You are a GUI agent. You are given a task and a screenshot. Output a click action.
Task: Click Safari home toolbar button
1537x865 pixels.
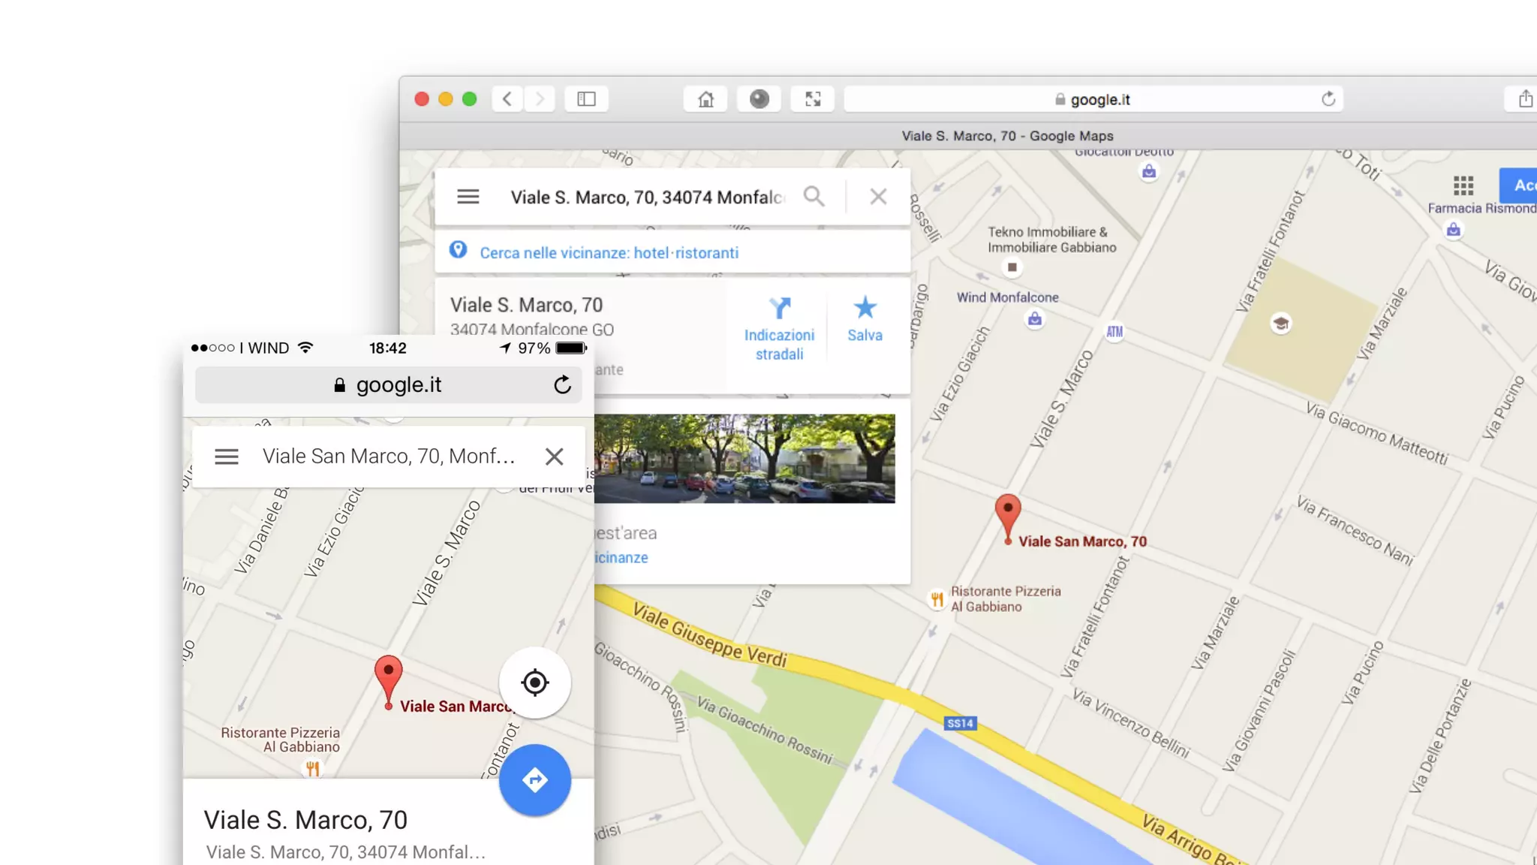pyautogui.click(x=705, y=99)
